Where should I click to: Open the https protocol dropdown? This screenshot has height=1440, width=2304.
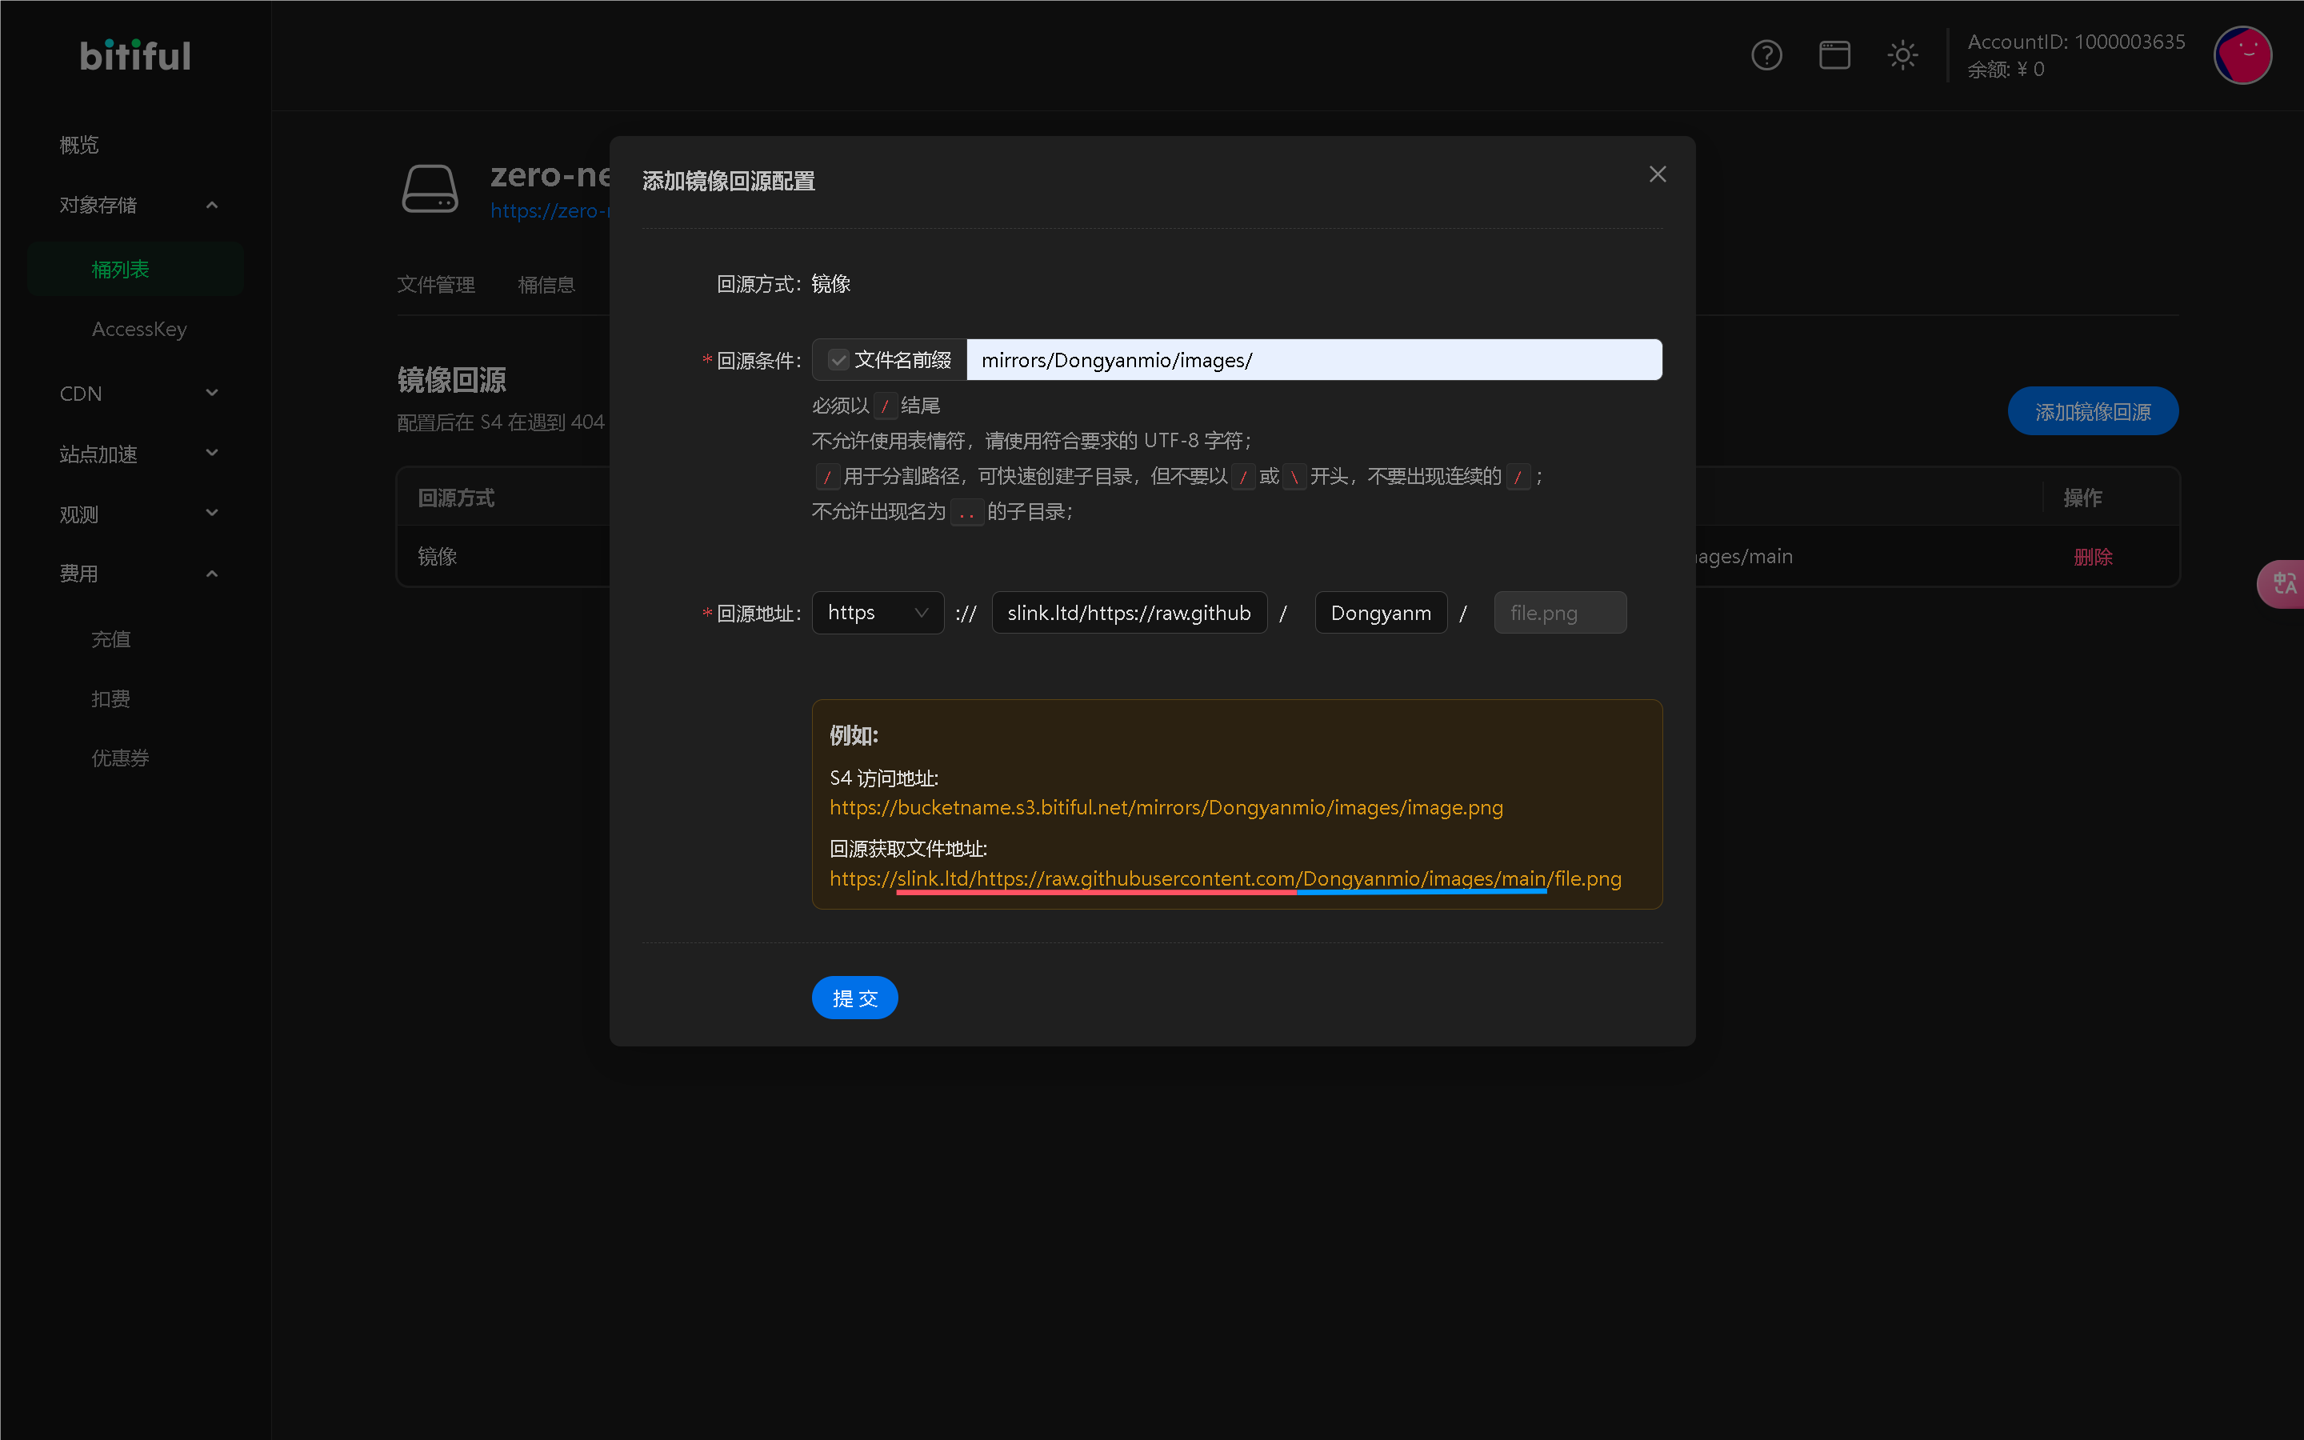click(878, 612)
